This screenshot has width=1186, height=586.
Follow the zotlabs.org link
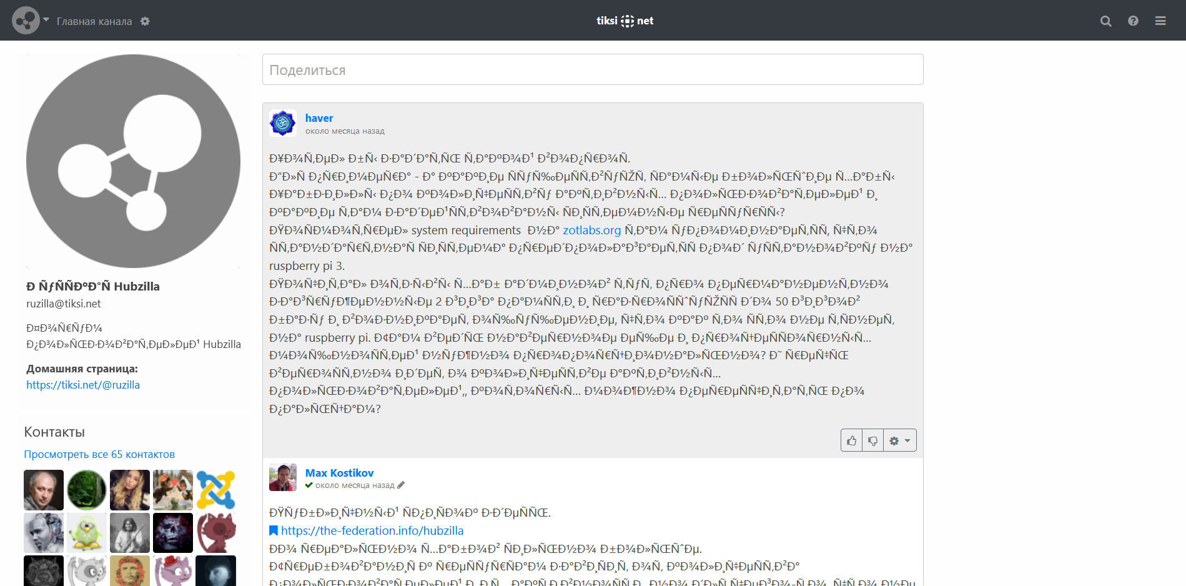click(591, 231)
